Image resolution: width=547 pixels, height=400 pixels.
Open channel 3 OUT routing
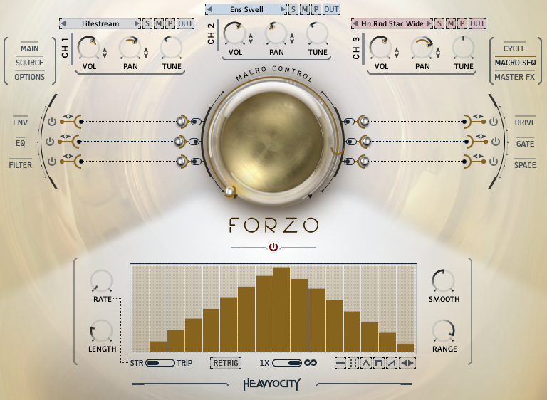click(477, 23)
